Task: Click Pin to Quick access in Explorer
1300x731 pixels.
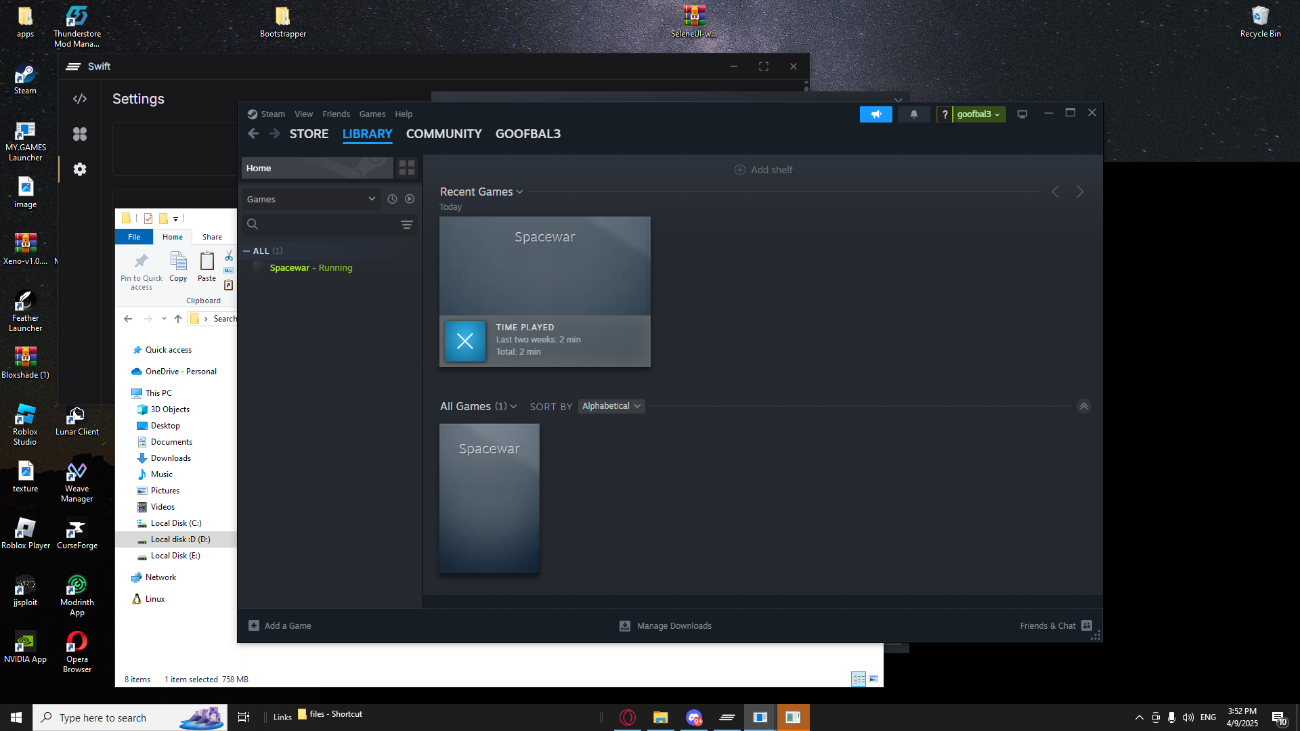Action: [142, 271]
